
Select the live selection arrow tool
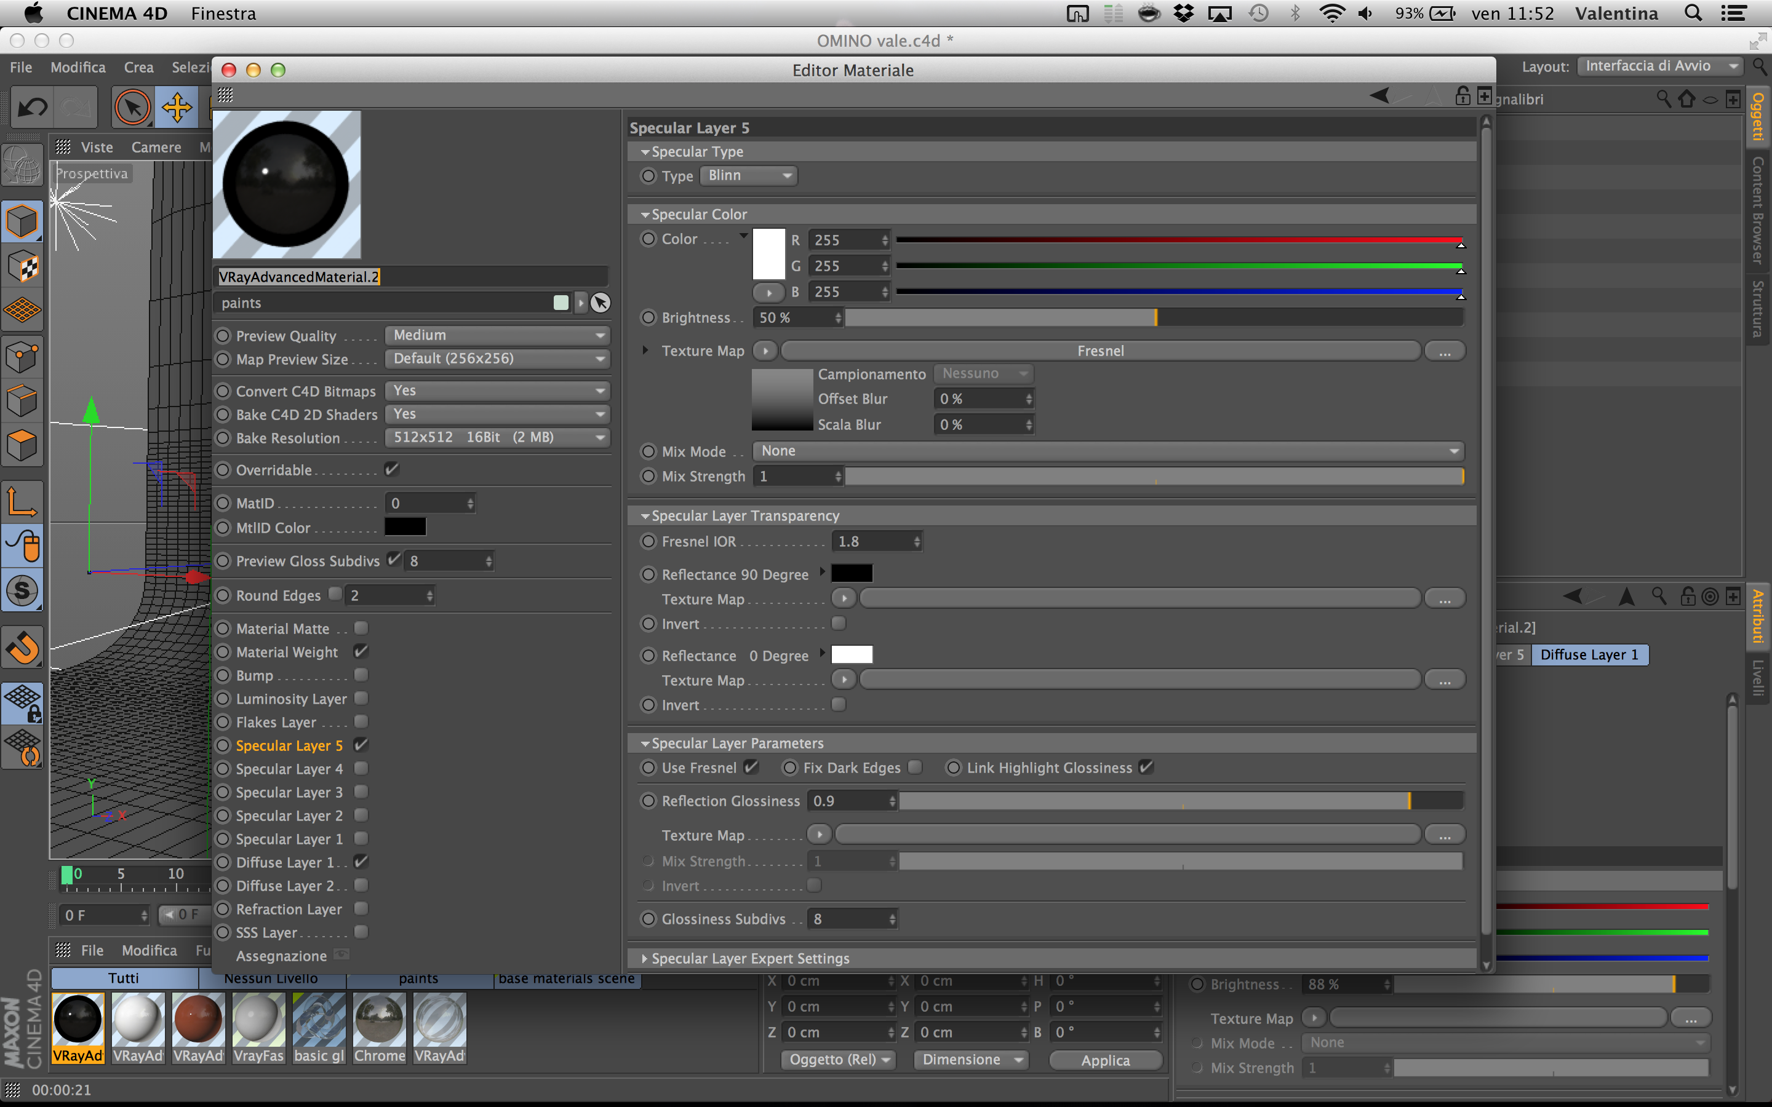132,108
